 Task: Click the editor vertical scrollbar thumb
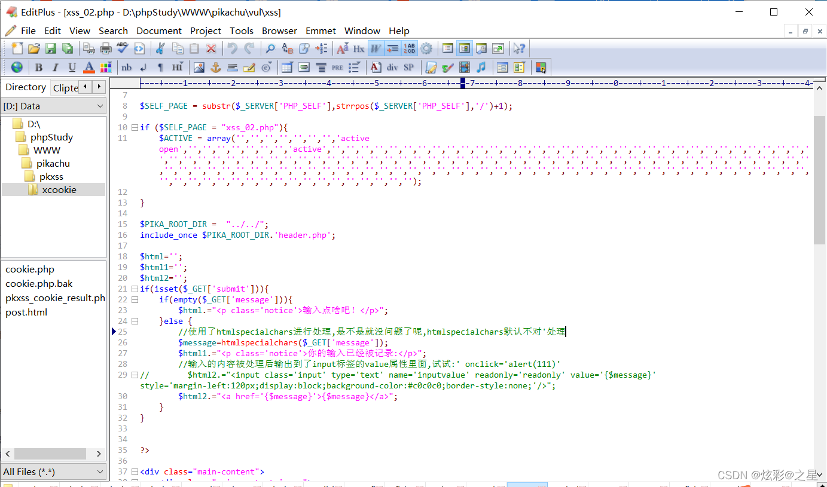click(x=820, y=179)
